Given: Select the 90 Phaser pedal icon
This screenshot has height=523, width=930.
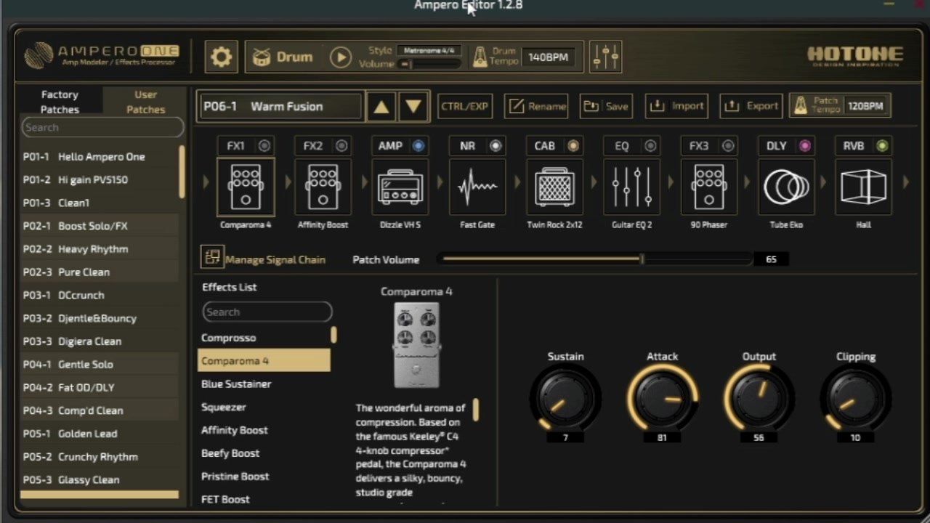Looking at the screenshot, I should [708, 188].
